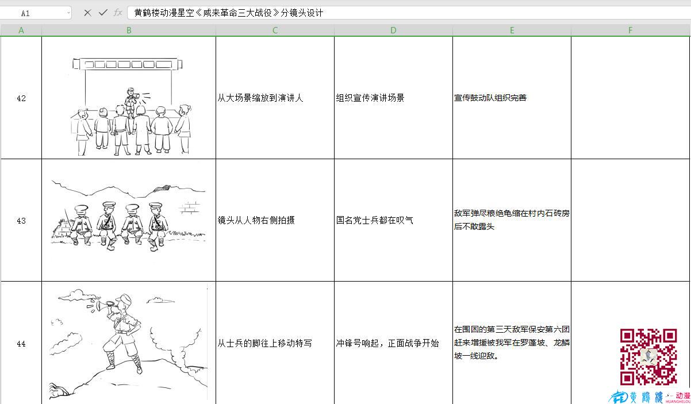Select the speech scene storyboard sketch in row 42

[x=131, y=106]
